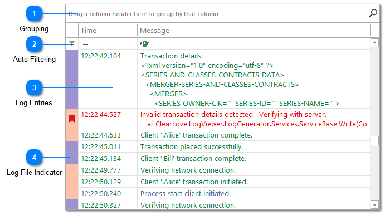The height and width of the screenshot is (215, 385).
Task: Select timestamp 12:22:42.104
Action: tap(101, 56)
